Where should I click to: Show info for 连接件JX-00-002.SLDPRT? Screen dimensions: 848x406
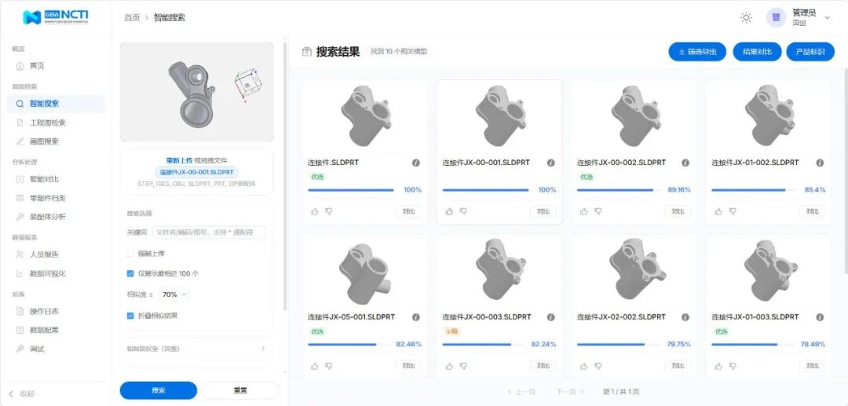685,163
